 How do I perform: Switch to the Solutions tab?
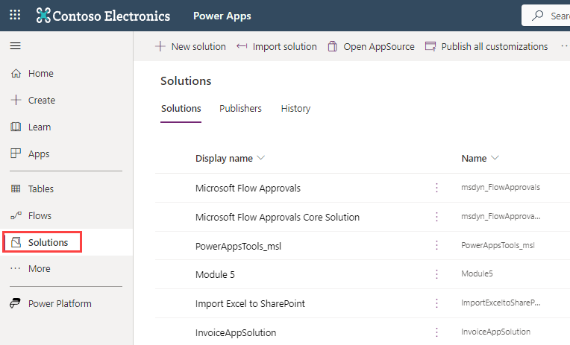[181, 109]
